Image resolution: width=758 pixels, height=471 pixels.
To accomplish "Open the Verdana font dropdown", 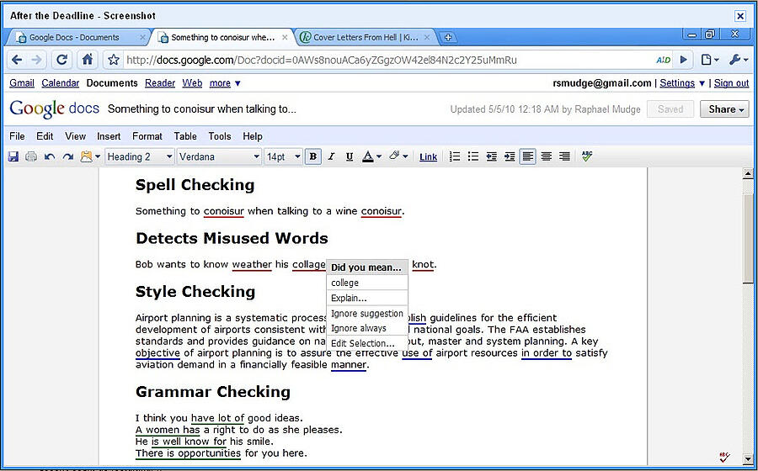I will pyautogui.click(x=219, y=156).
